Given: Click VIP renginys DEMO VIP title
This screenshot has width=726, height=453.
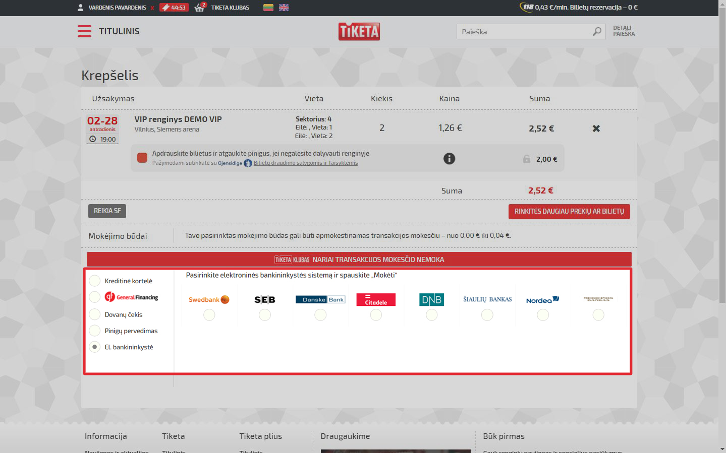Looking at the screenshot, I should [178, 119].
